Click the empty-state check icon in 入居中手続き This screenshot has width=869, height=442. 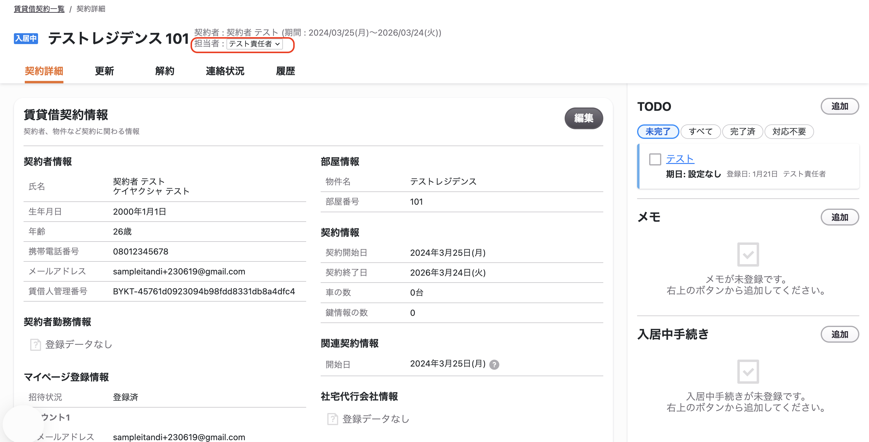(748, 371)
